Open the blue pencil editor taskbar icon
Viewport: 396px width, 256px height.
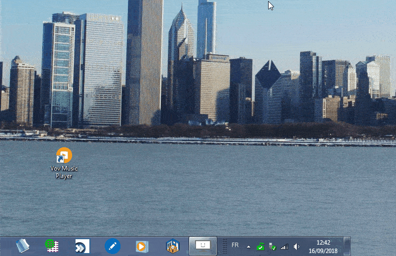113,246
